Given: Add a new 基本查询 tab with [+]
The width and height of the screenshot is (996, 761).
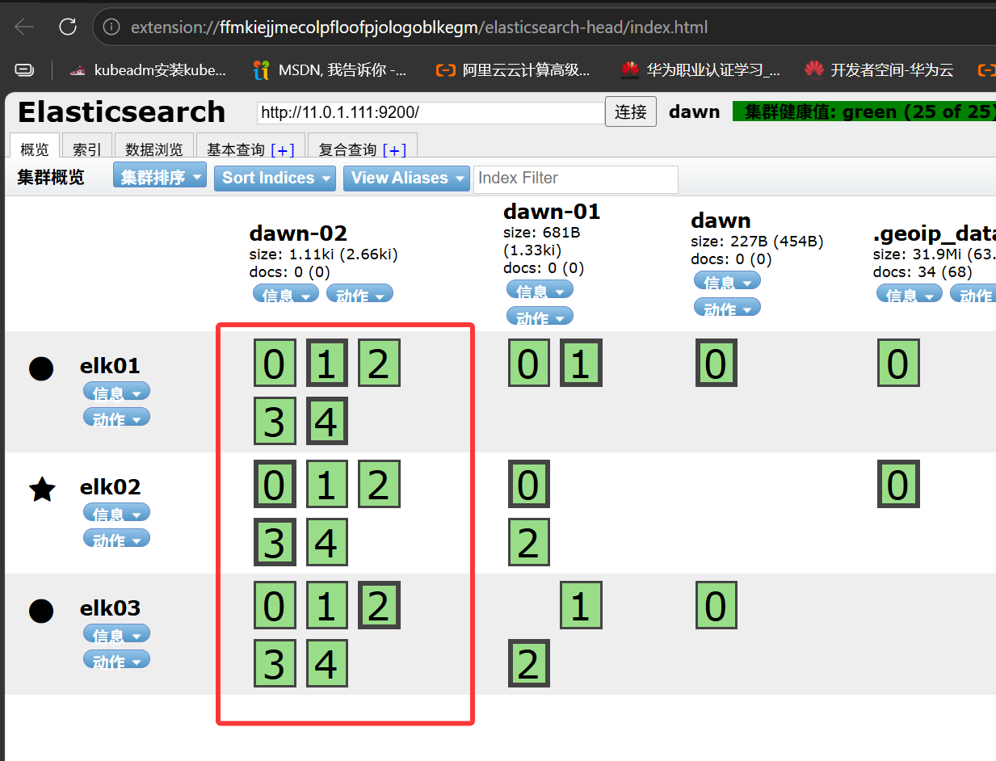Looking at the screenshot, I should click(x=283, y=149).
